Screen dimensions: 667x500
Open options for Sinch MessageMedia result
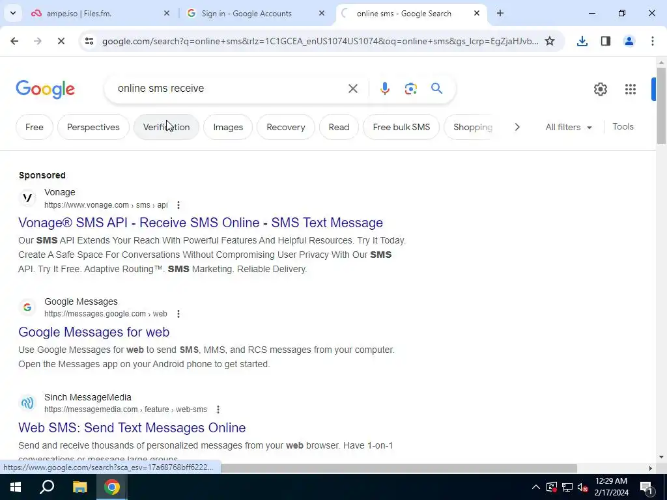pyautogui.click(x=218, y=410)
